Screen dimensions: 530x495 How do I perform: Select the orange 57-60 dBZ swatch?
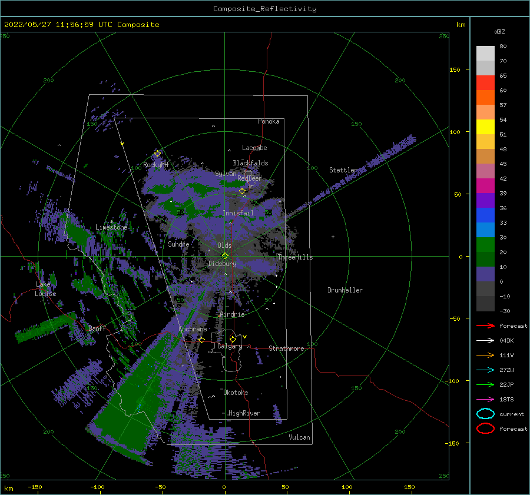pos(485,98)
